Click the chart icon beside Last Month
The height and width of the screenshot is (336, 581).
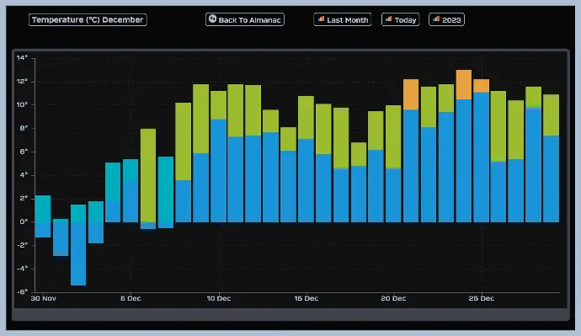321,19
